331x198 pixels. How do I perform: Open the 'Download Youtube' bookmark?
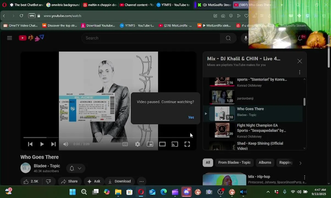[x=98, y=26]
